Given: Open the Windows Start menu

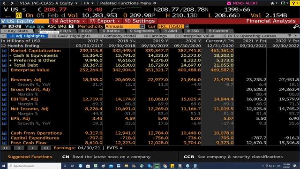Looking at the screenshot, I should [x=3, y=166].
